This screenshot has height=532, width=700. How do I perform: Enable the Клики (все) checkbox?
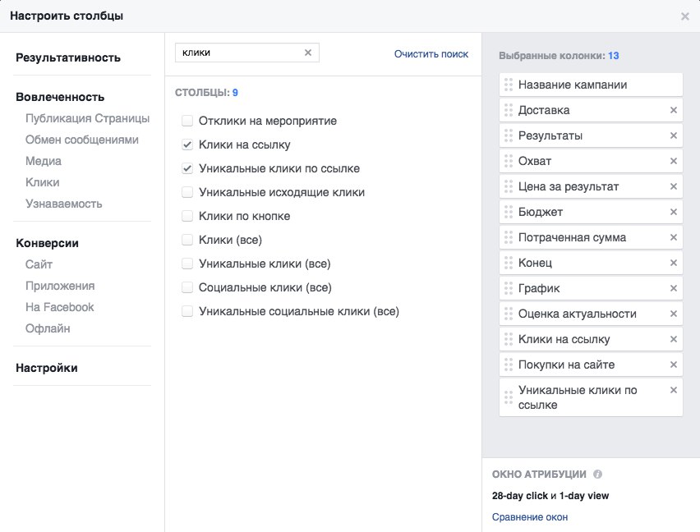(x=187, y=240)
